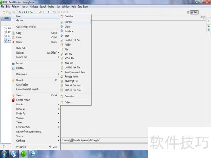The height and width of the screenshot is (158, 211).
Task: Select Close Unrelated Projects
Action: (27, 89)
